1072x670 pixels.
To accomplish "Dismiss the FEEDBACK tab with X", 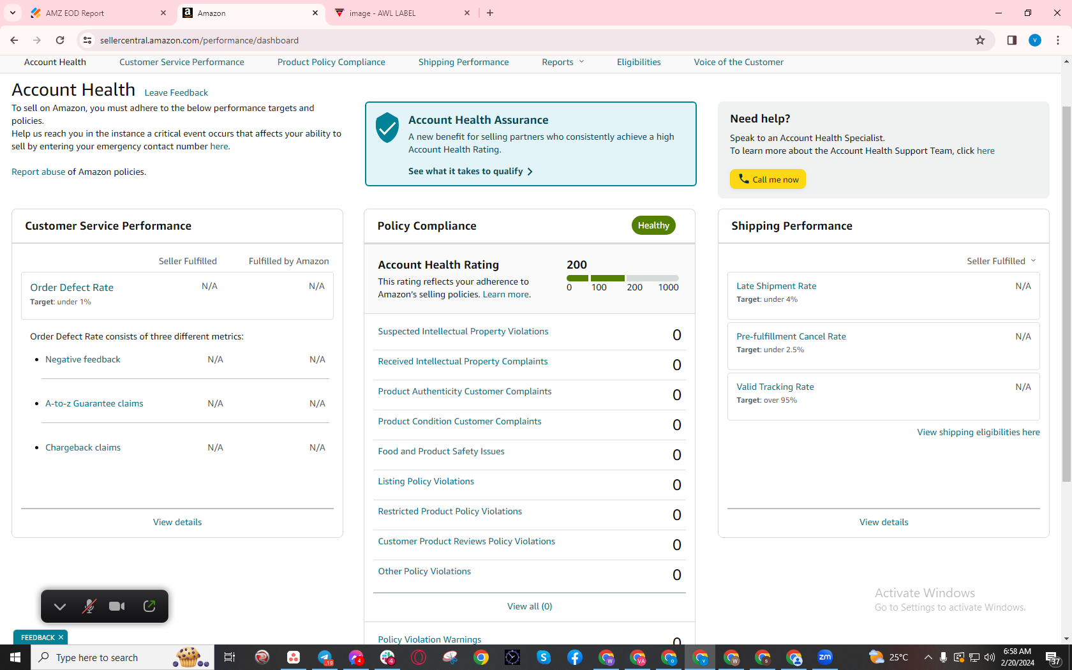I will pyautogui.click(x=61, y=637).
